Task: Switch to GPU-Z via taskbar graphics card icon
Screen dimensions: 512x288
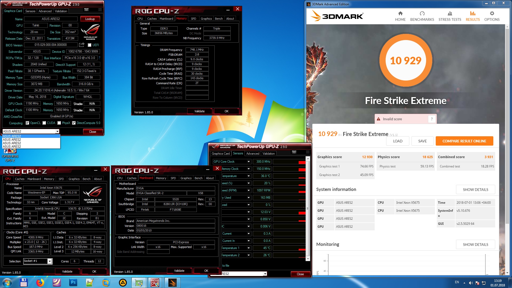Action: point(139,283)
